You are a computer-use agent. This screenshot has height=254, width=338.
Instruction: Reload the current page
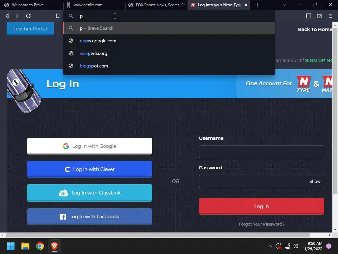click(28, 16)
